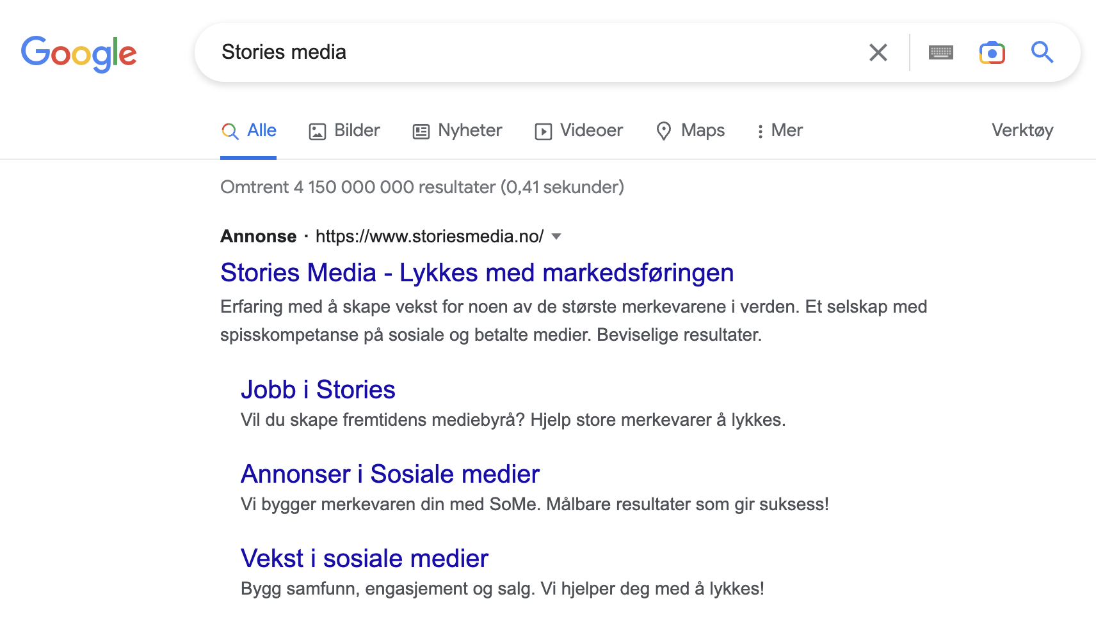Screen dimensions: 1096x624
Task: Open Stories Media - Lykkes med markedsføringen link
Action: coord(477,273)
